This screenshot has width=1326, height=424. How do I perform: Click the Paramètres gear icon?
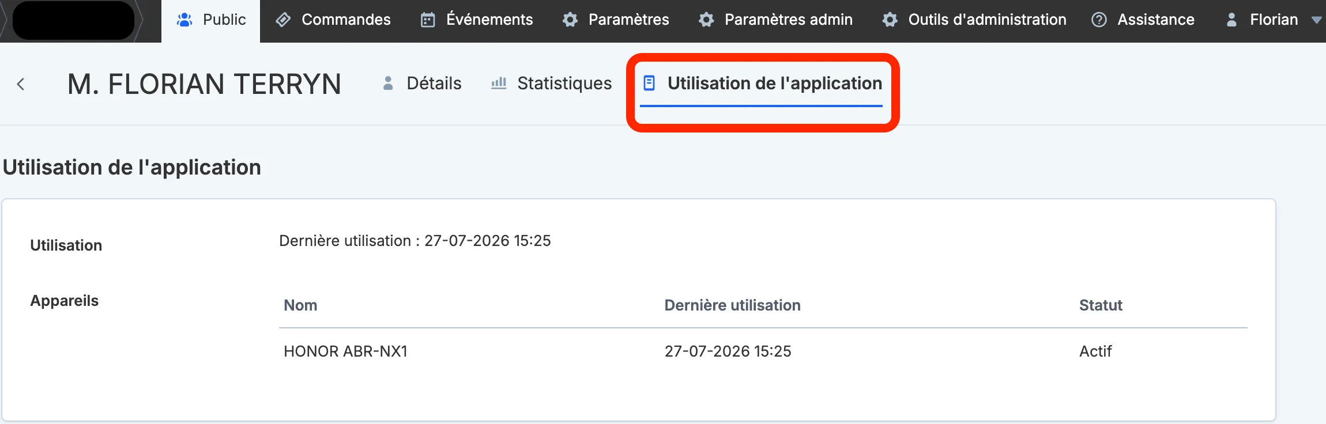[570, 20]
